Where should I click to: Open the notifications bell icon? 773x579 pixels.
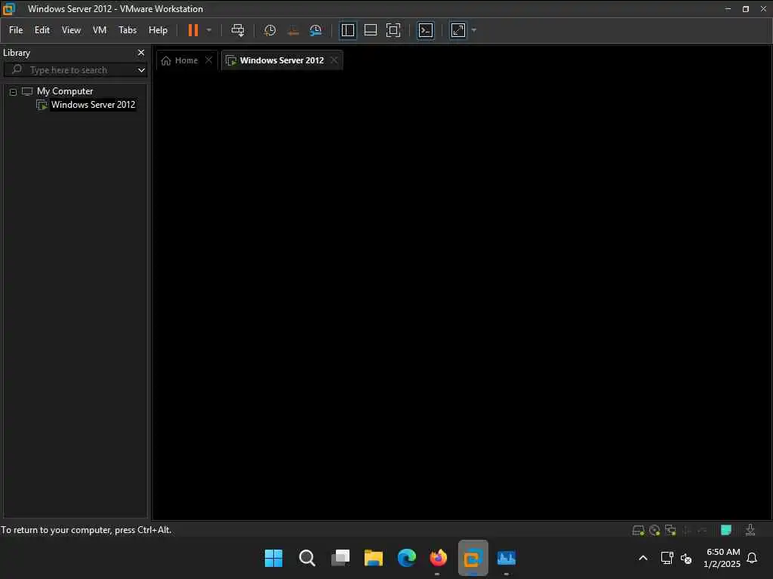752,558
